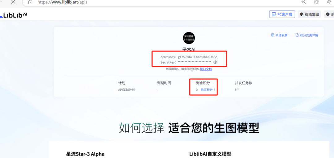
Task: Click the palette icon beside 在线生图
Action: click(302, 14)
